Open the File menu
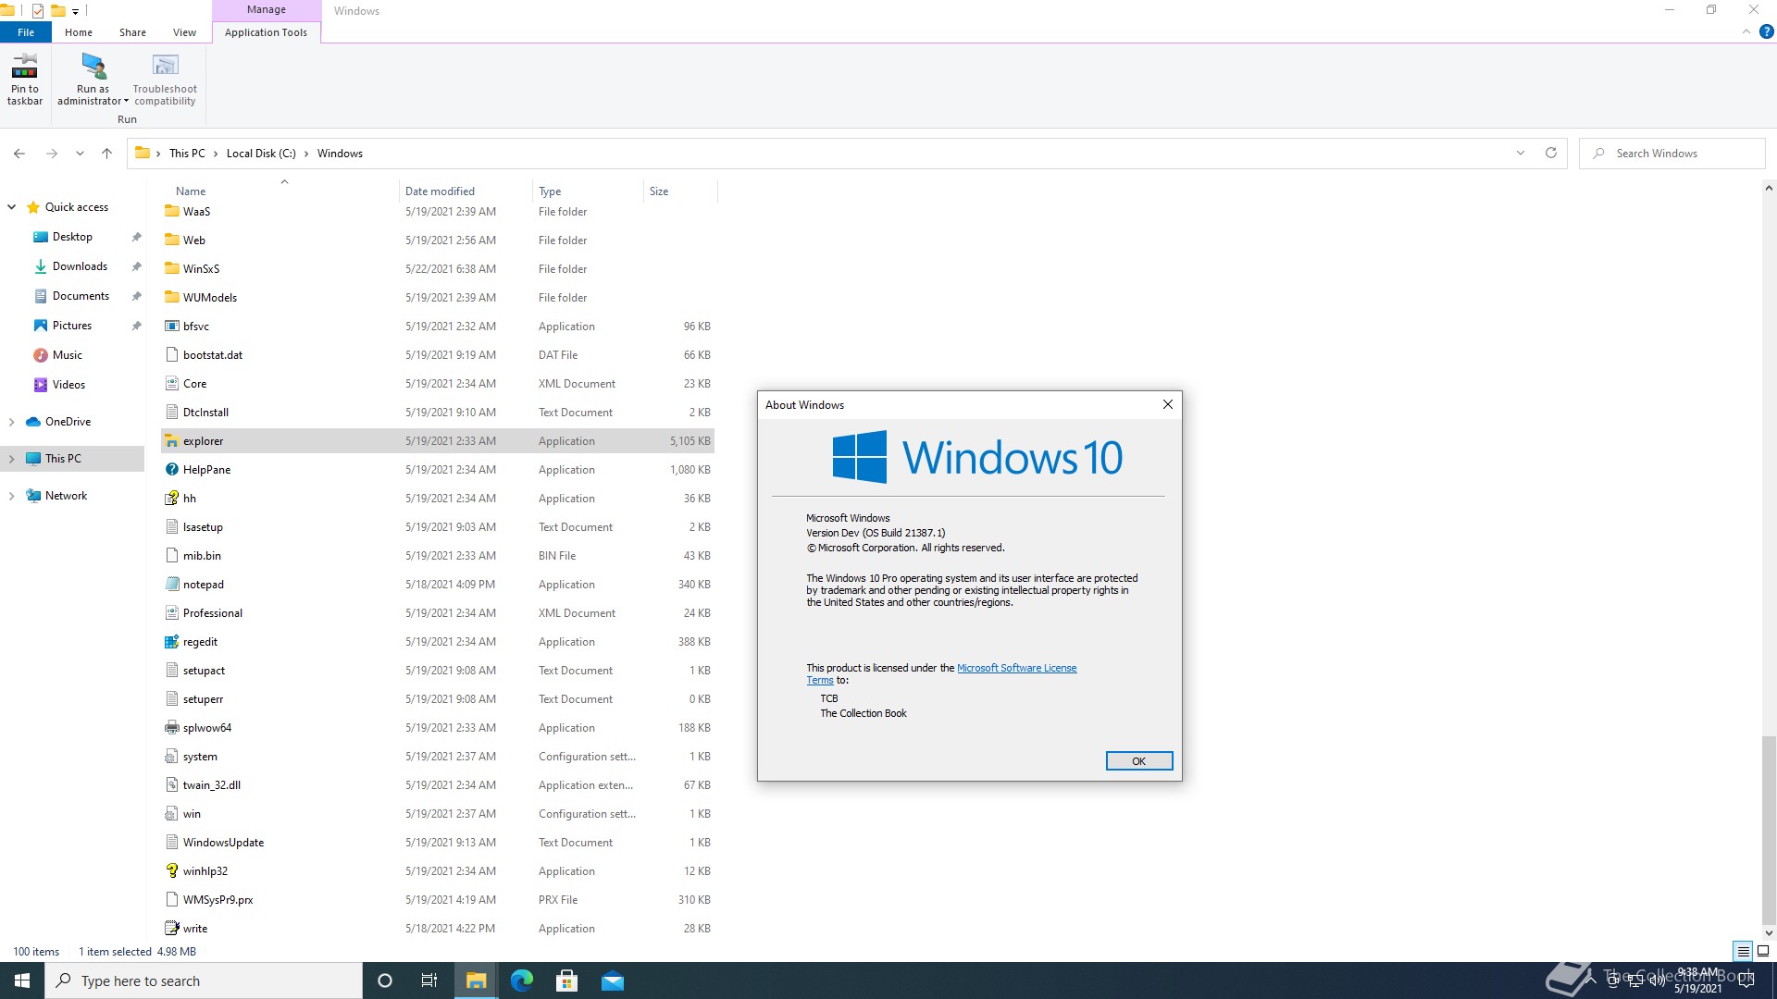The width and height of the screenshot is (1777, 999). [26, 32]
